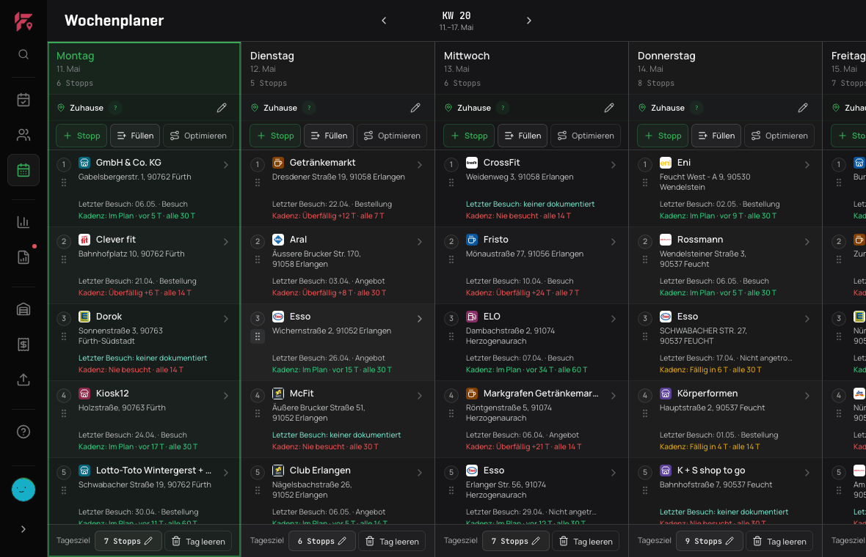Add a Stopp on Donnerstag
Screen dimensions: 866x557
(663, 136)
